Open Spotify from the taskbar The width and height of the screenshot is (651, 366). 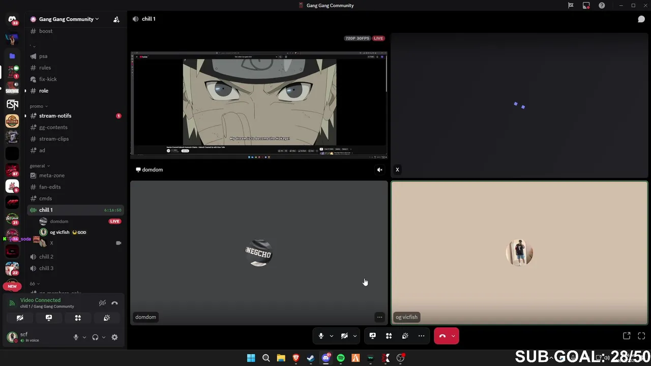pyautogui.click(x=341, y=358)
